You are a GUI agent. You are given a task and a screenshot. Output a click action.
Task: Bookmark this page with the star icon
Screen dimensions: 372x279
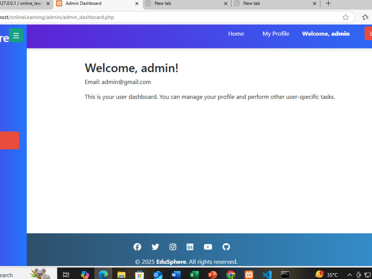(346, 17)
